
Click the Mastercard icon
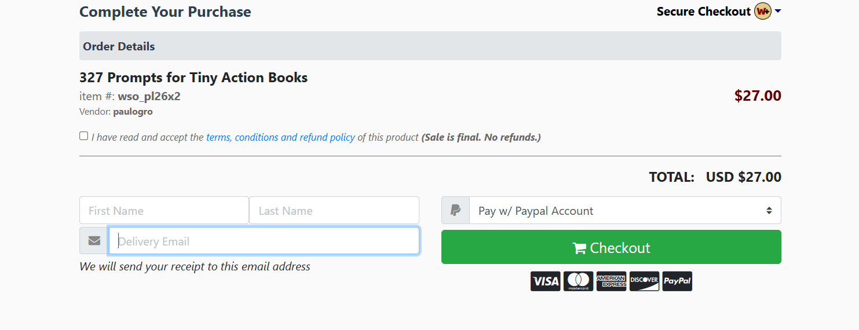578,281
